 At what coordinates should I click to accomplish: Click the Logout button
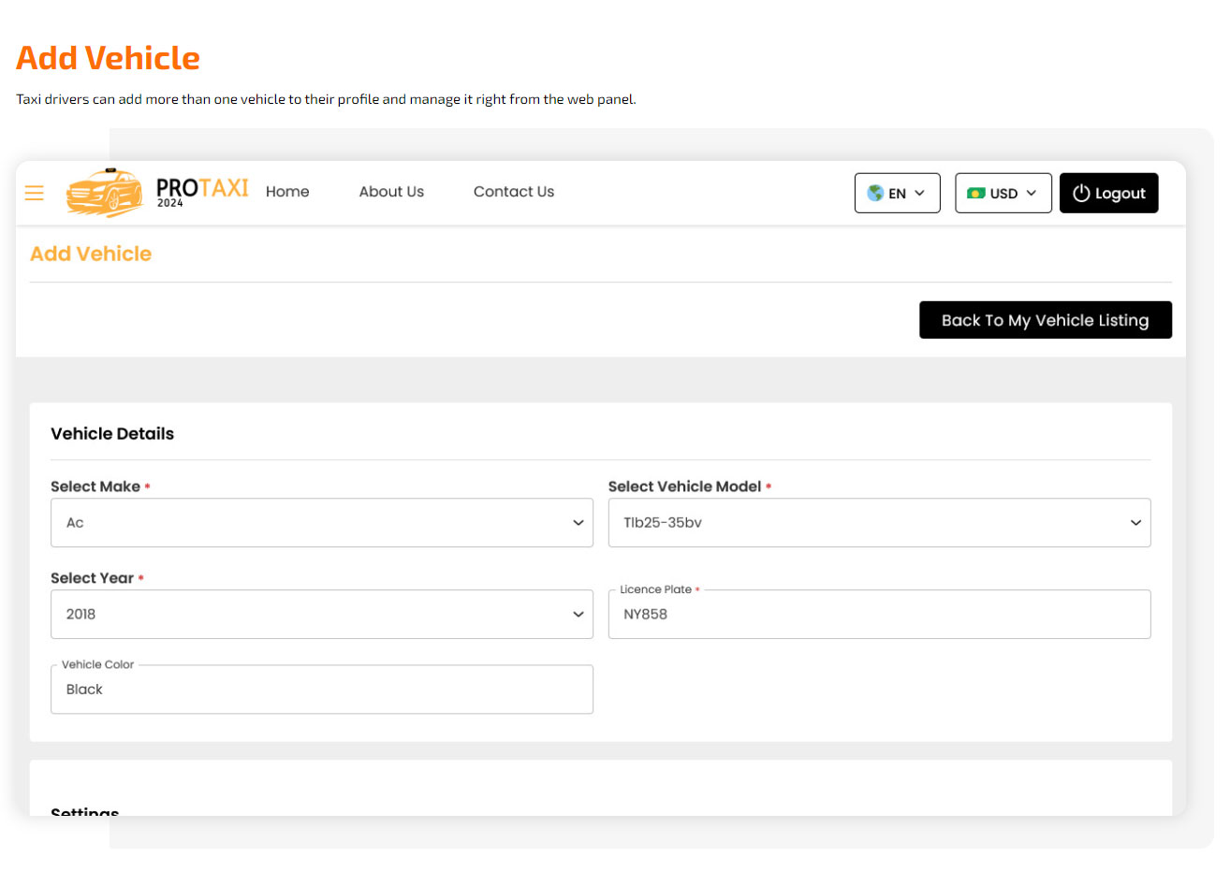coord(1108,193)
